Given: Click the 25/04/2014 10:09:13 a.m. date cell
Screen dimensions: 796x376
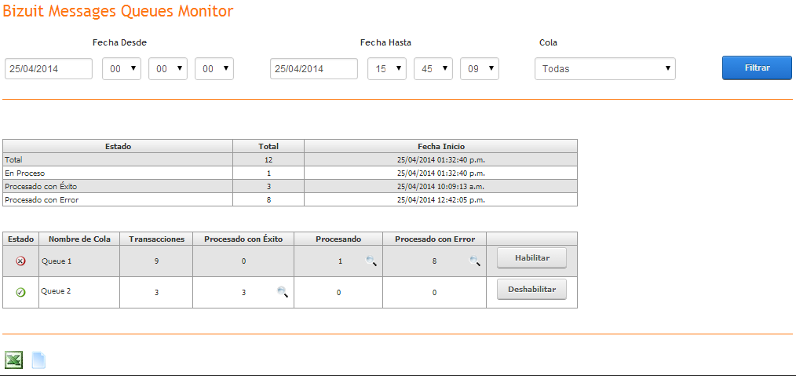Looking at the screenshot, I should coord(440,186).
